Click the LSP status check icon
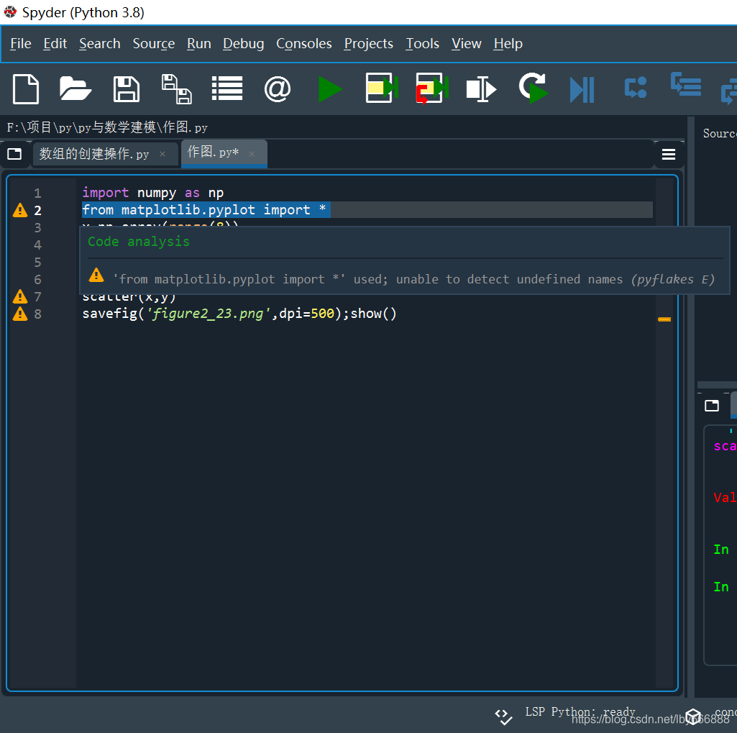737x733 pixels. 503,716
